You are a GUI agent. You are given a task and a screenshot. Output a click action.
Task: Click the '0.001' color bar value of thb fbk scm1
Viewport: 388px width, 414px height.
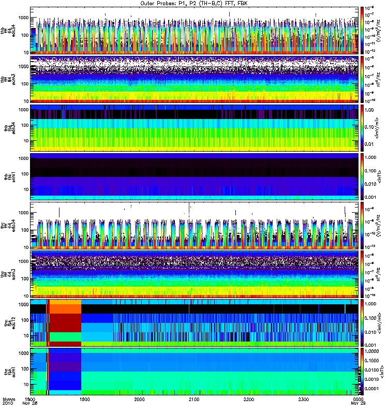[370, 197]
